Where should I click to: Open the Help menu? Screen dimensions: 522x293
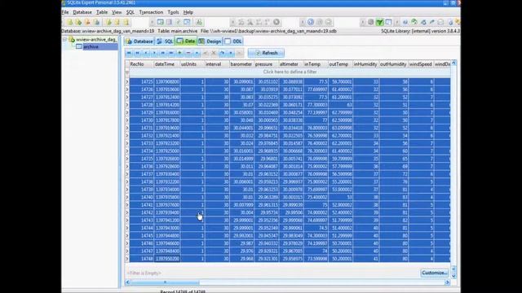[x=188, y=12]
